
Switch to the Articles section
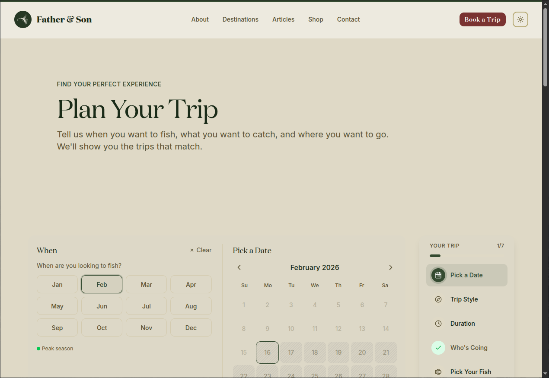[x=283, y=19]
